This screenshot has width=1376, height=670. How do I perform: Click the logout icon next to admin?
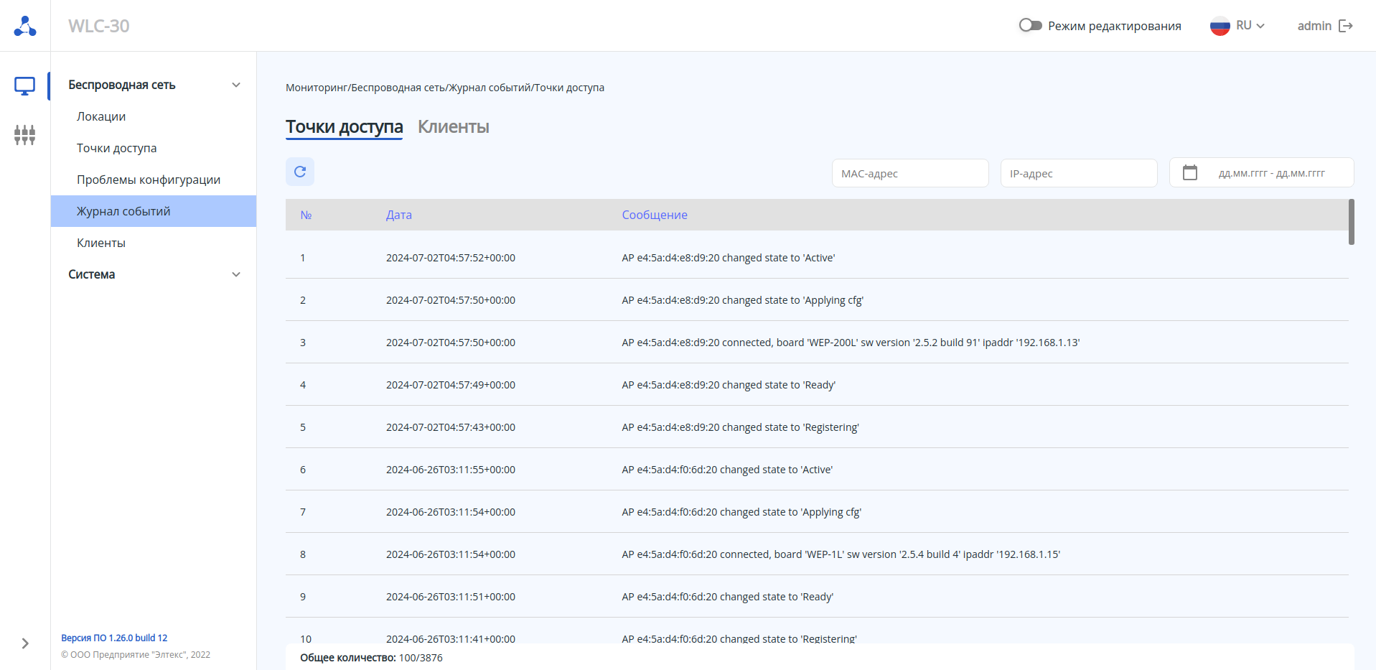1346,26
